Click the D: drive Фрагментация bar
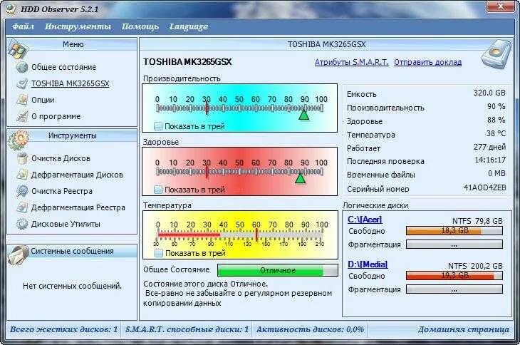This screenshot has height=345, width=520. click(454, 289)
